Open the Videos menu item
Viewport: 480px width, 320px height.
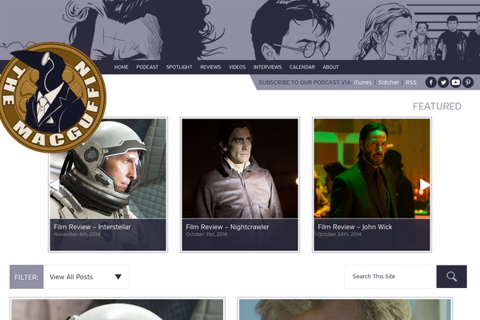pyautogui.click(x=238, y=67)
